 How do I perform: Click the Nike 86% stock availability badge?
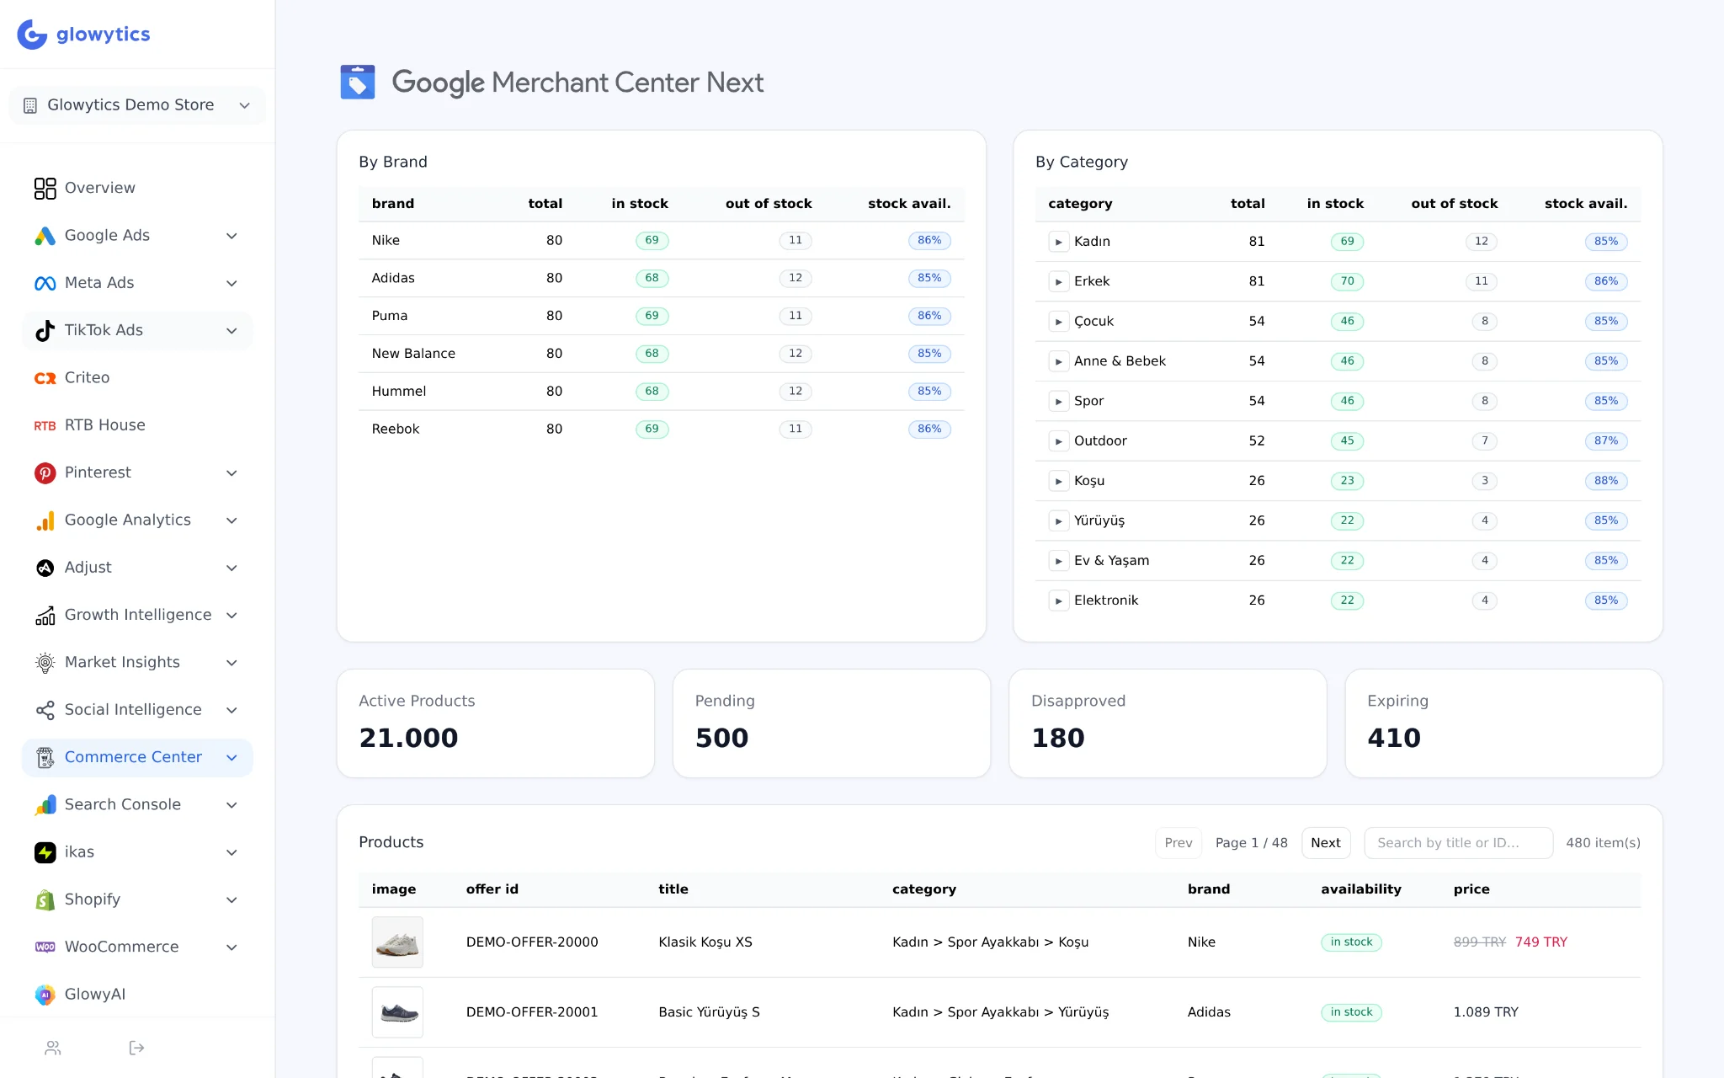tap(929, 241)
